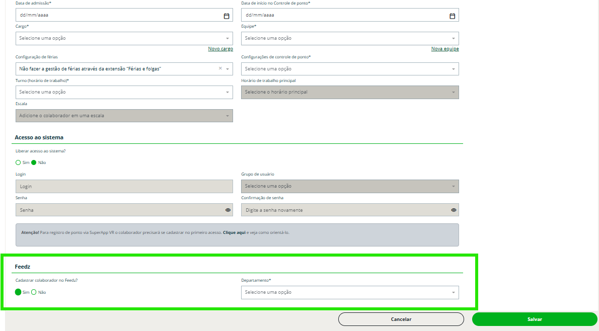Expand the Cargo dropdown

coord(124,38)
